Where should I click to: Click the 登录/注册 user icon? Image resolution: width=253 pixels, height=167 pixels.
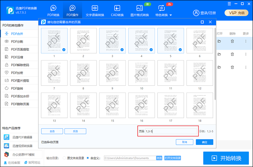point(196,13)
